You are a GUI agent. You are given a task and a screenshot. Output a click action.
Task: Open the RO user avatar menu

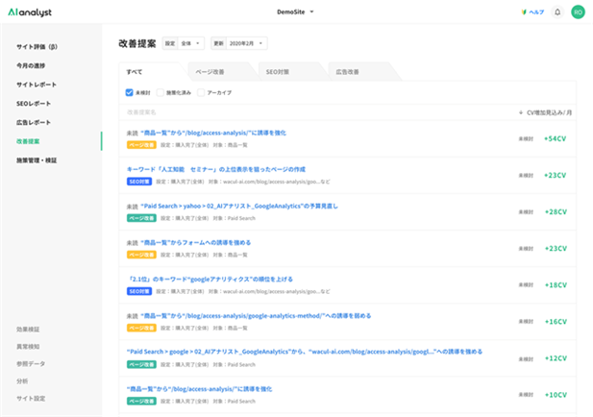point(578,12)
